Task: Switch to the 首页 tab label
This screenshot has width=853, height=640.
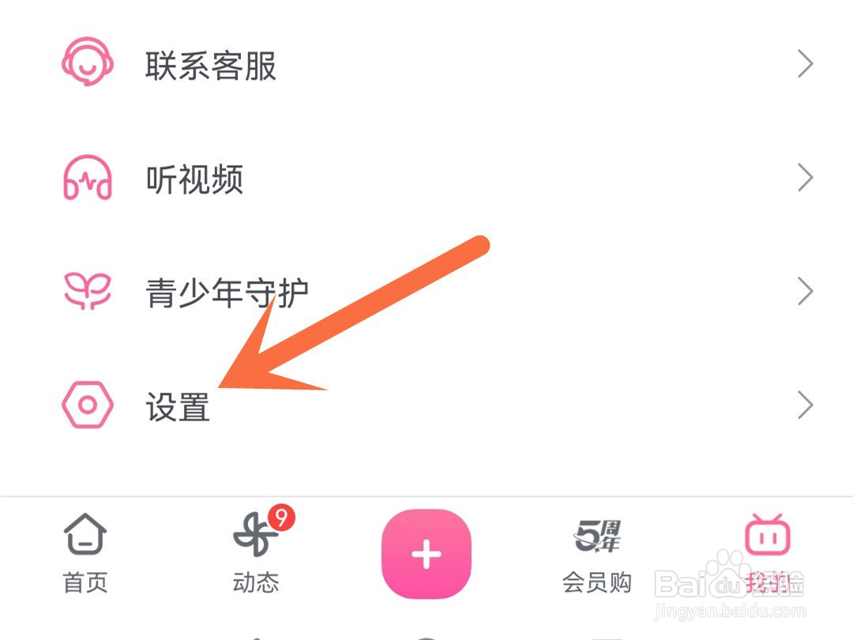Action: (85, 583)
